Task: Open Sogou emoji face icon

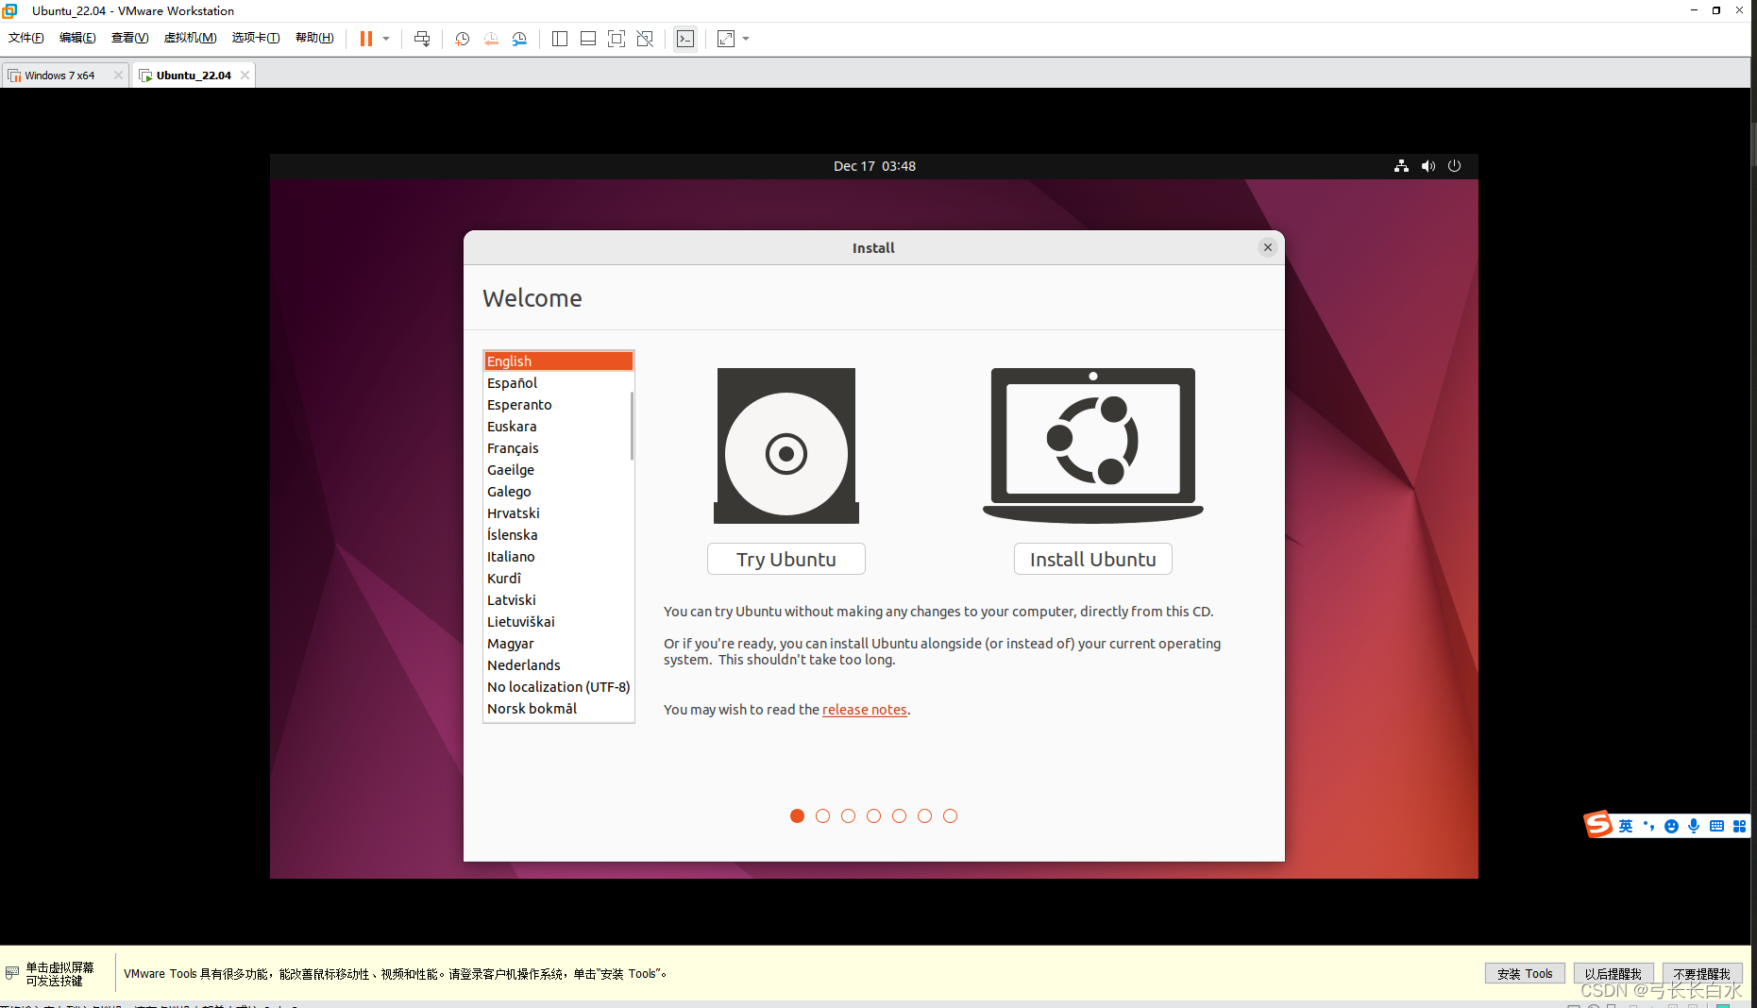Action: (1671, 826)
